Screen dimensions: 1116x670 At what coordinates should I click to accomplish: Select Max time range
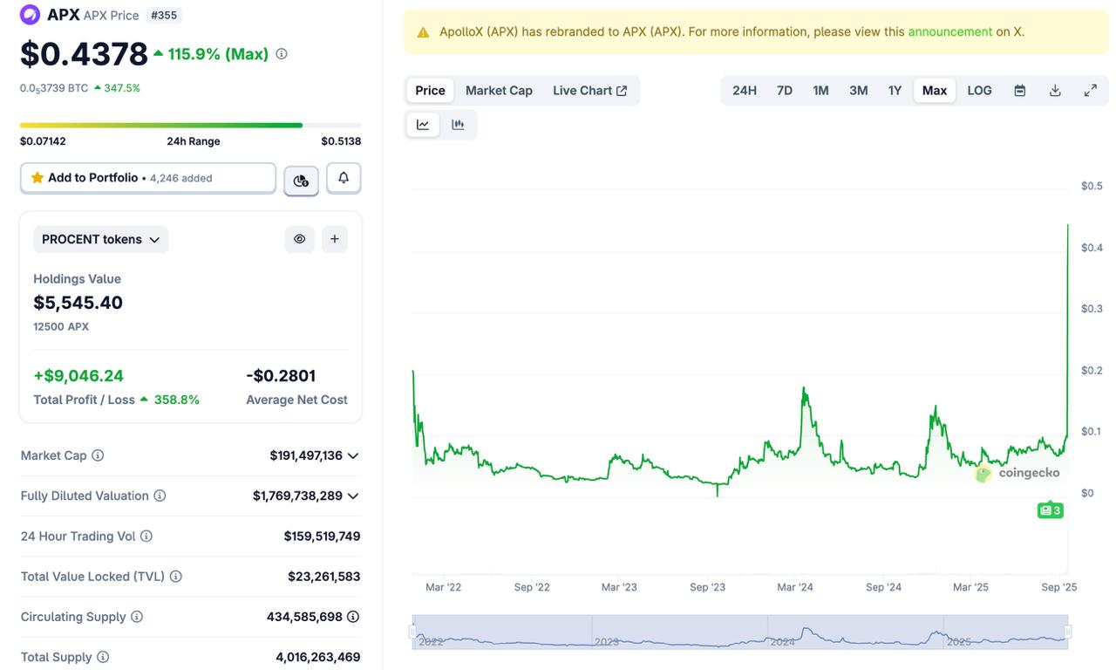(x=935, y=91)
